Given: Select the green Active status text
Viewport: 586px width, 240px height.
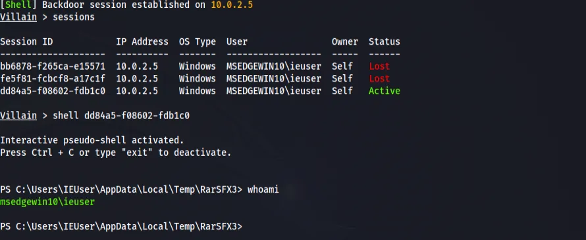Looking at the screenshot, I should tap(384, 91).
